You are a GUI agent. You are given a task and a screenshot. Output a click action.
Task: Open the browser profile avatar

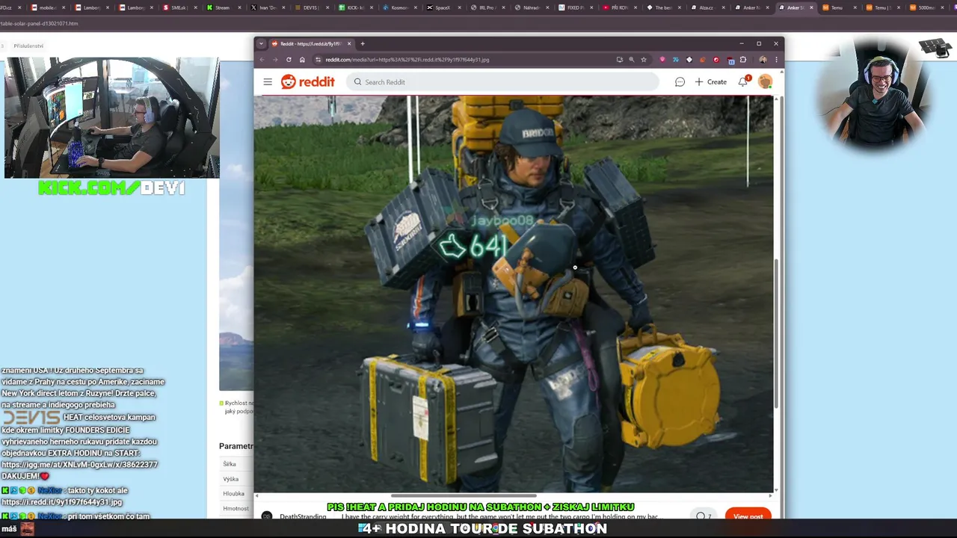762,60
